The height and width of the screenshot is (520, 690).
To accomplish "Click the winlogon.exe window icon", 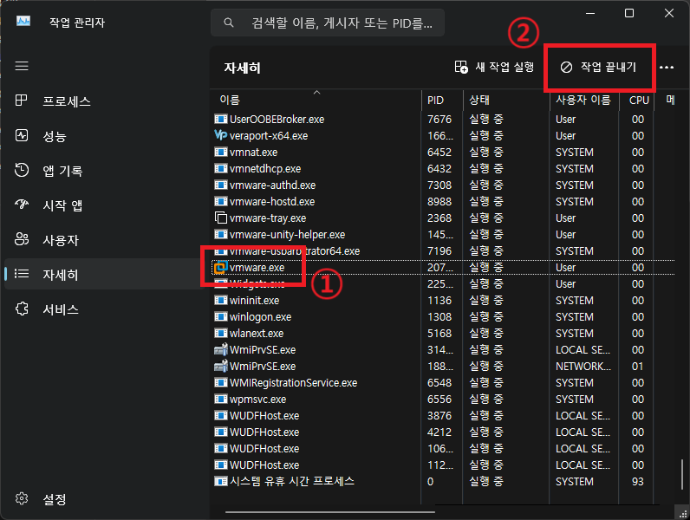I will click(221, 316).
